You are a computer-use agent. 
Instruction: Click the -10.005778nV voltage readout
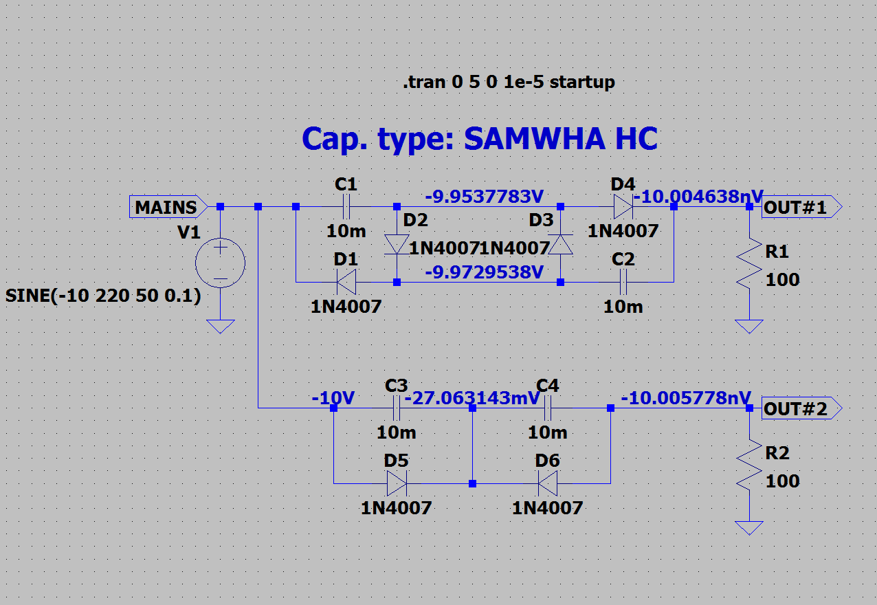pyautogui.click(x=686, y=398)
